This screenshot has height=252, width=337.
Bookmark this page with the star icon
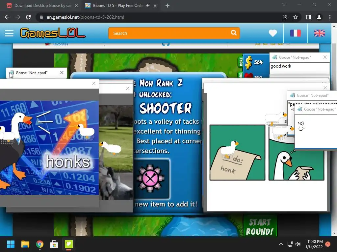296,17
